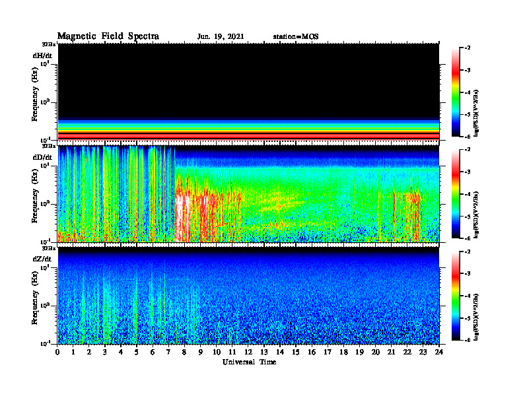Click the Frequency (Hz) label of dH/dt panel

pos(35,94)
